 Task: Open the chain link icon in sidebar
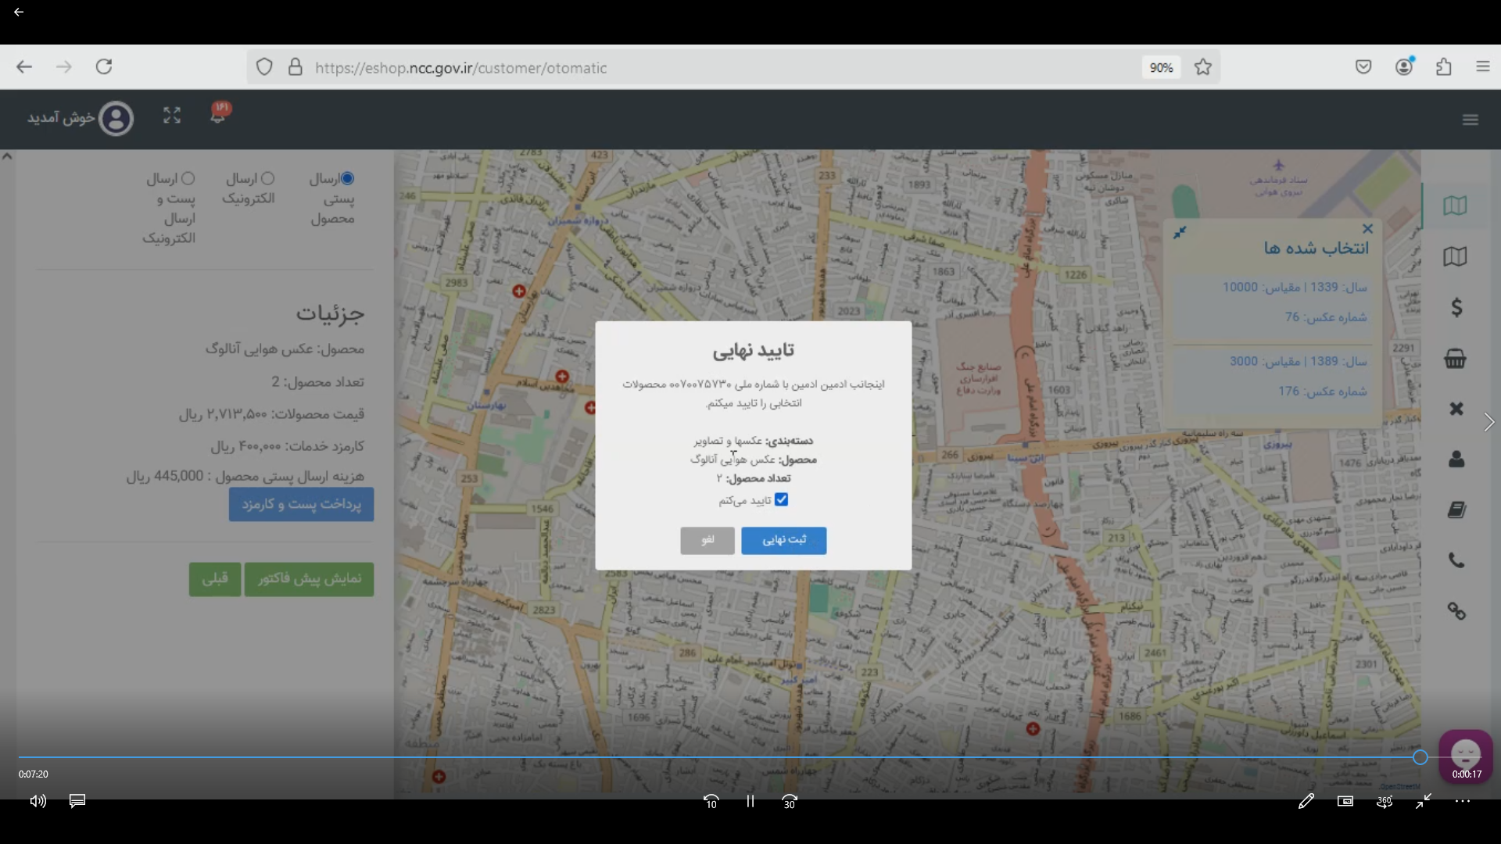click(1456, 611)
